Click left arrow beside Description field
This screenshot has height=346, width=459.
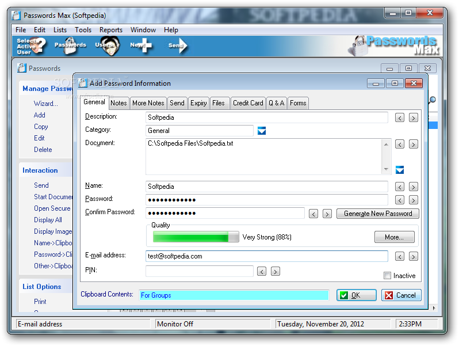tap(400, 118)
